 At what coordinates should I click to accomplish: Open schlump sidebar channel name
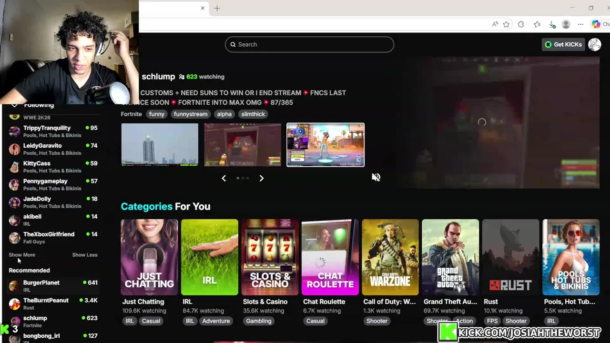(35, 318)
